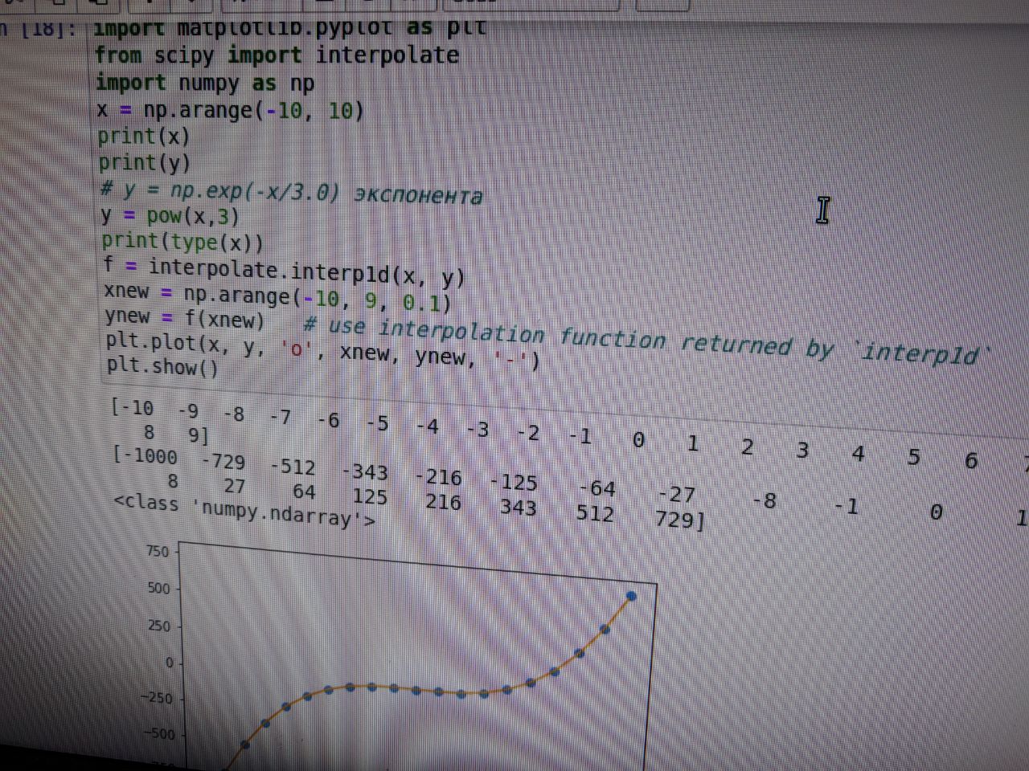
Task: Click the '9]' end of printed x array
Action: (x=199, y=436)
